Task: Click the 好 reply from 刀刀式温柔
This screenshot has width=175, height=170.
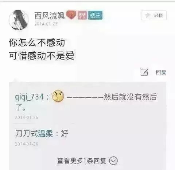Action: [65, 133]
